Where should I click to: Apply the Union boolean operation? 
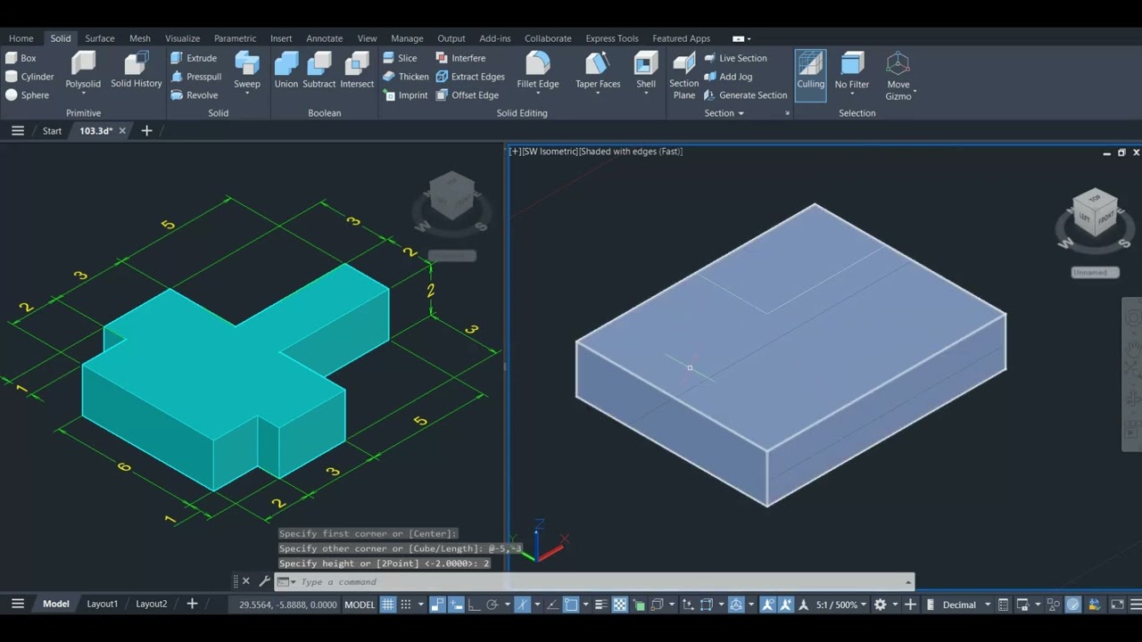click(286, 70)
